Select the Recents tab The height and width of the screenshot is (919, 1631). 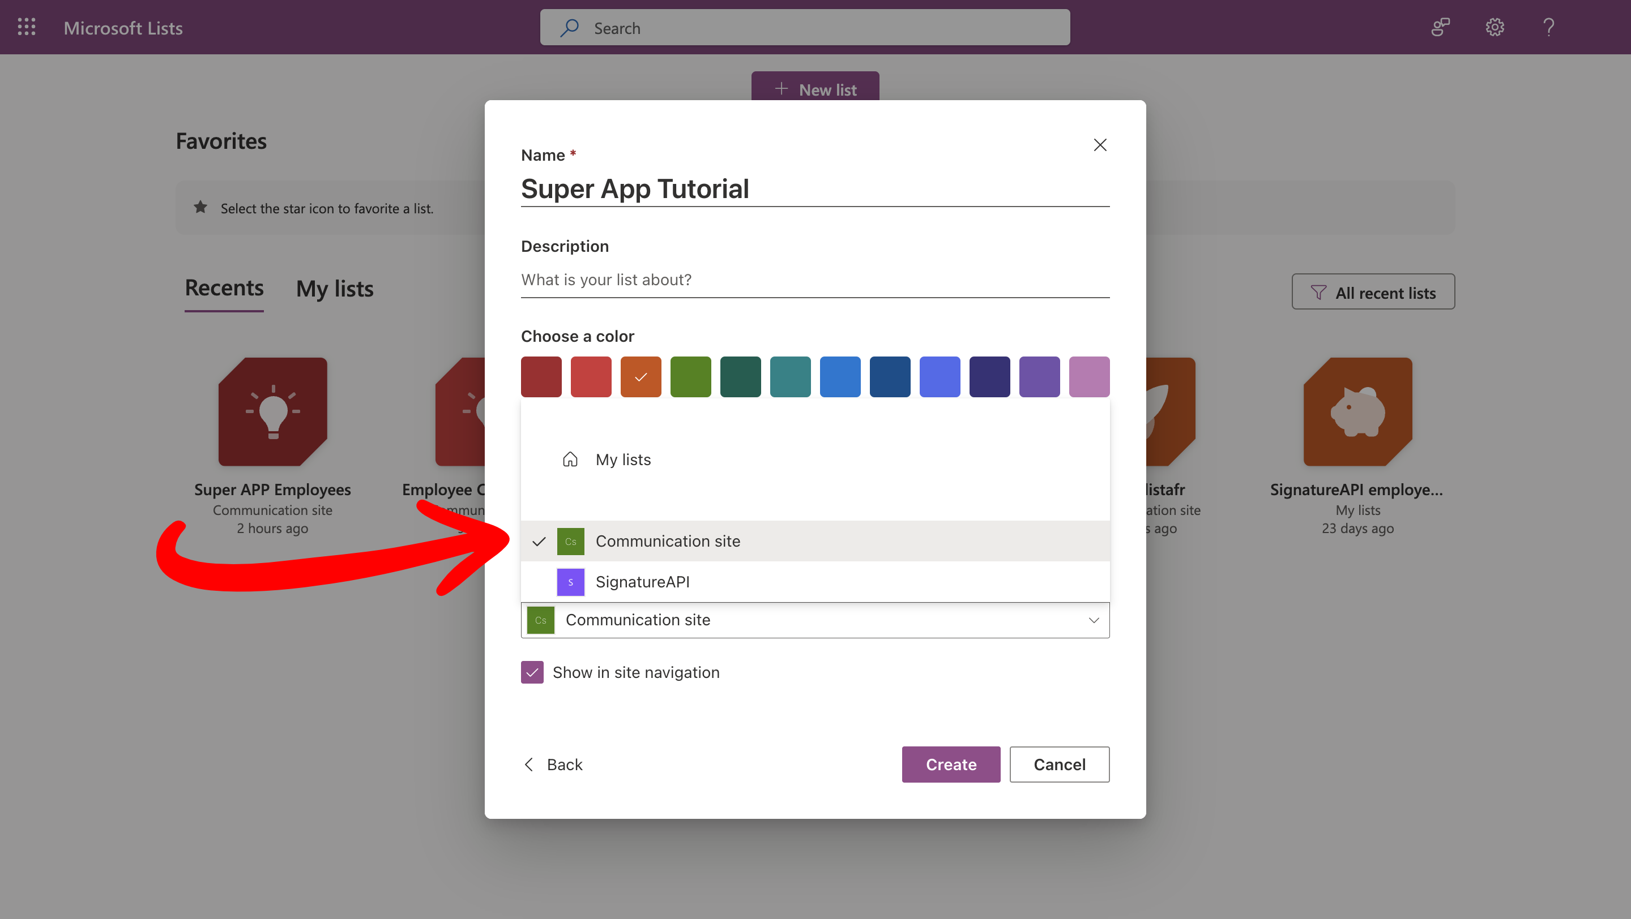click(224, 289)
